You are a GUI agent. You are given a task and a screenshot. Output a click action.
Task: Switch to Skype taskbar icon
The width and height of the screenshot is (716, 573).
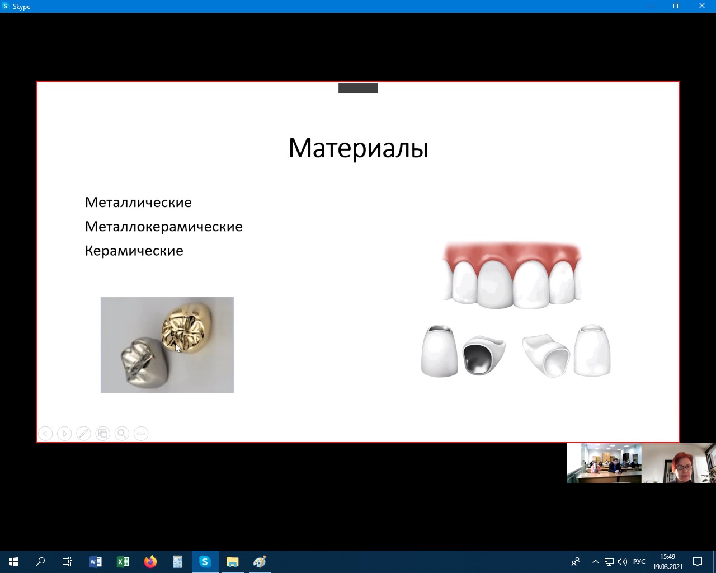(205, 562)
